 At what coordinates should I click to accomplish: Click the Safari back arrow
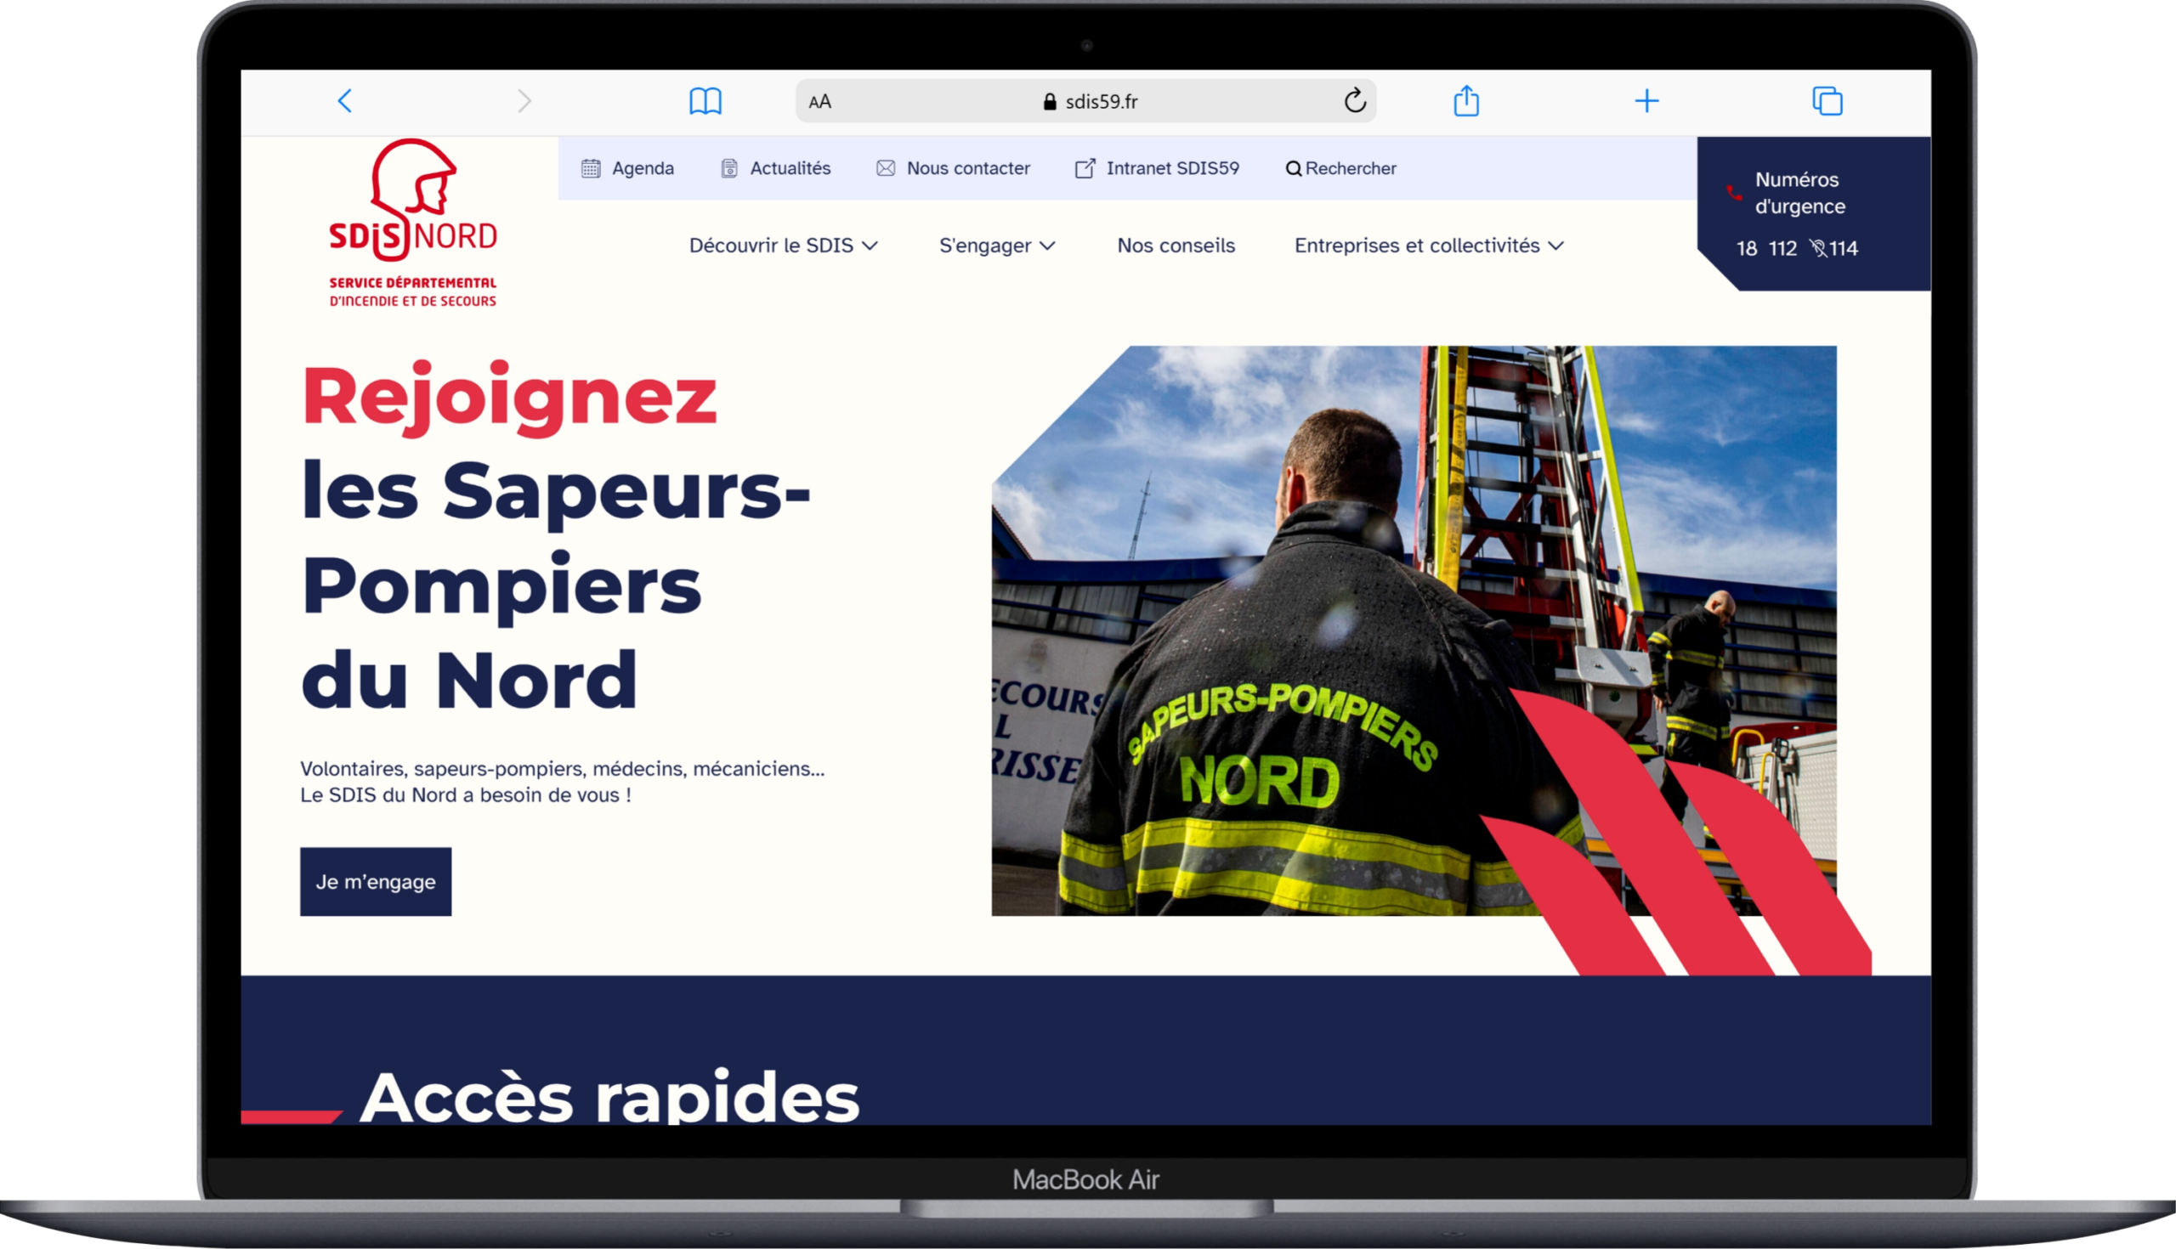coord(345,101)
